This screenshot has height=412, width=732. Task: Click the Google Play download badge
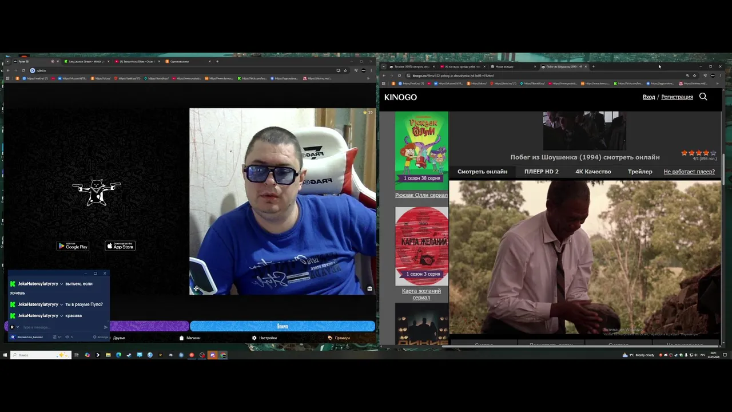[x=73, y=246]
